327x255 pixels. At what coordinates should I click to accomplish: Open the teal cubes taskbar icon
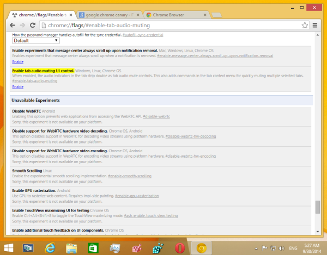(158, 248)
